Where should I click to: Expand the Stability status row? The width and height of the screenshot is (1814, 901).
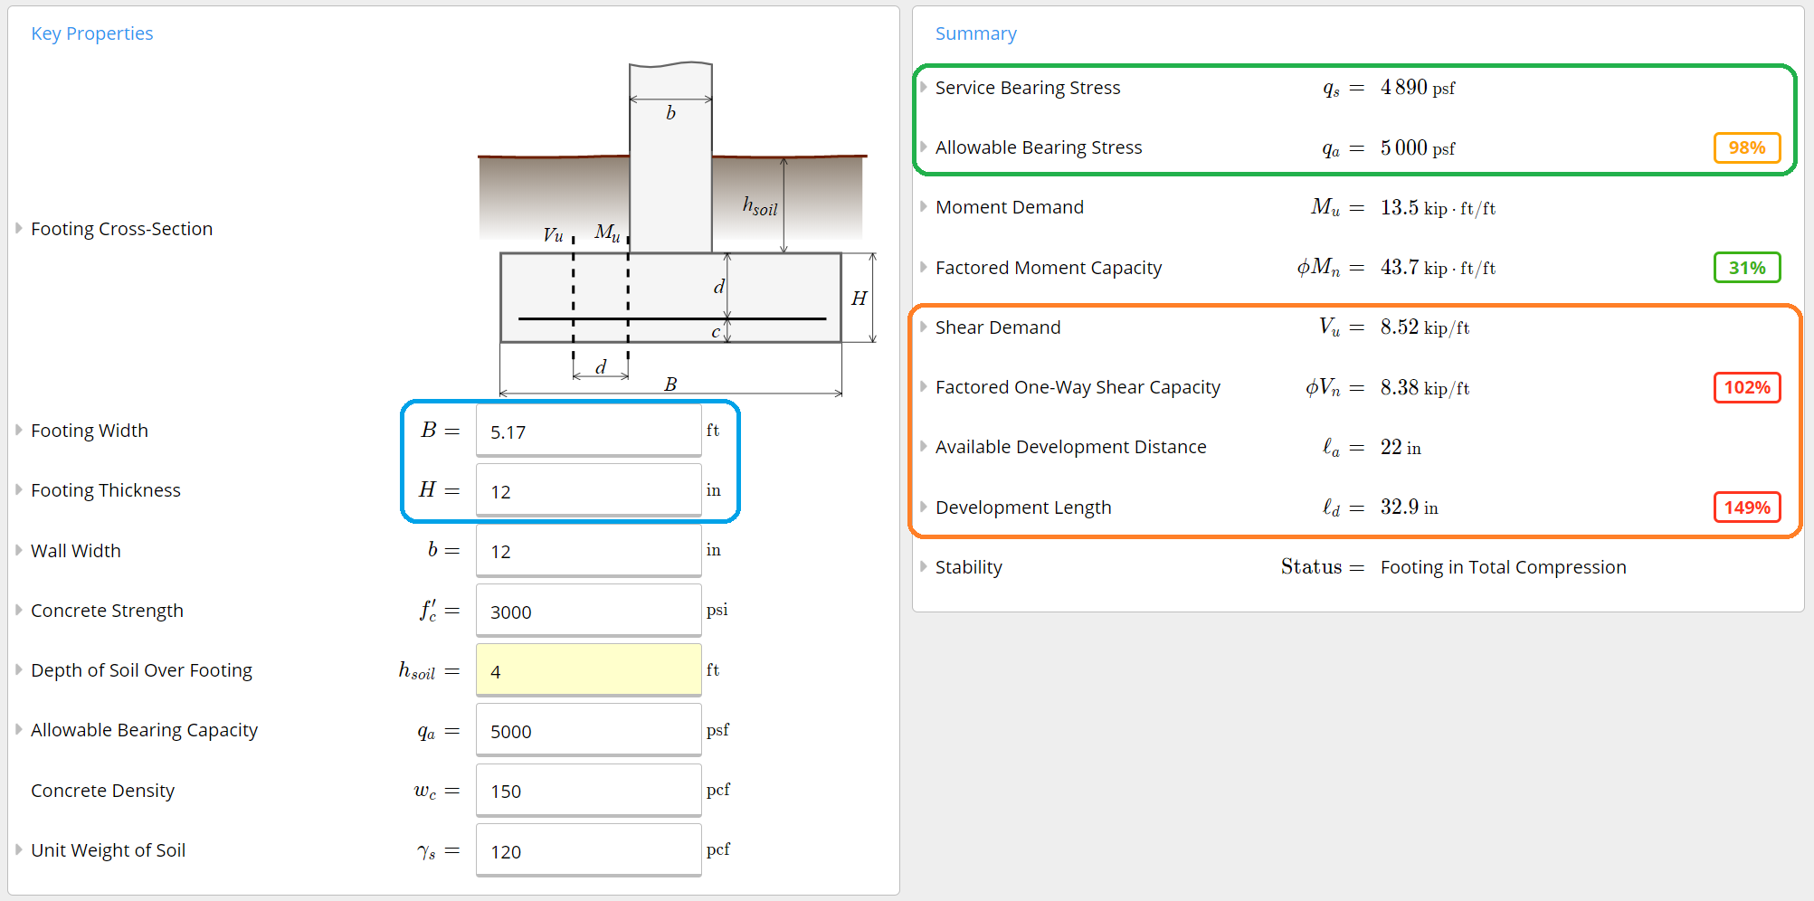tap(924, 567)
